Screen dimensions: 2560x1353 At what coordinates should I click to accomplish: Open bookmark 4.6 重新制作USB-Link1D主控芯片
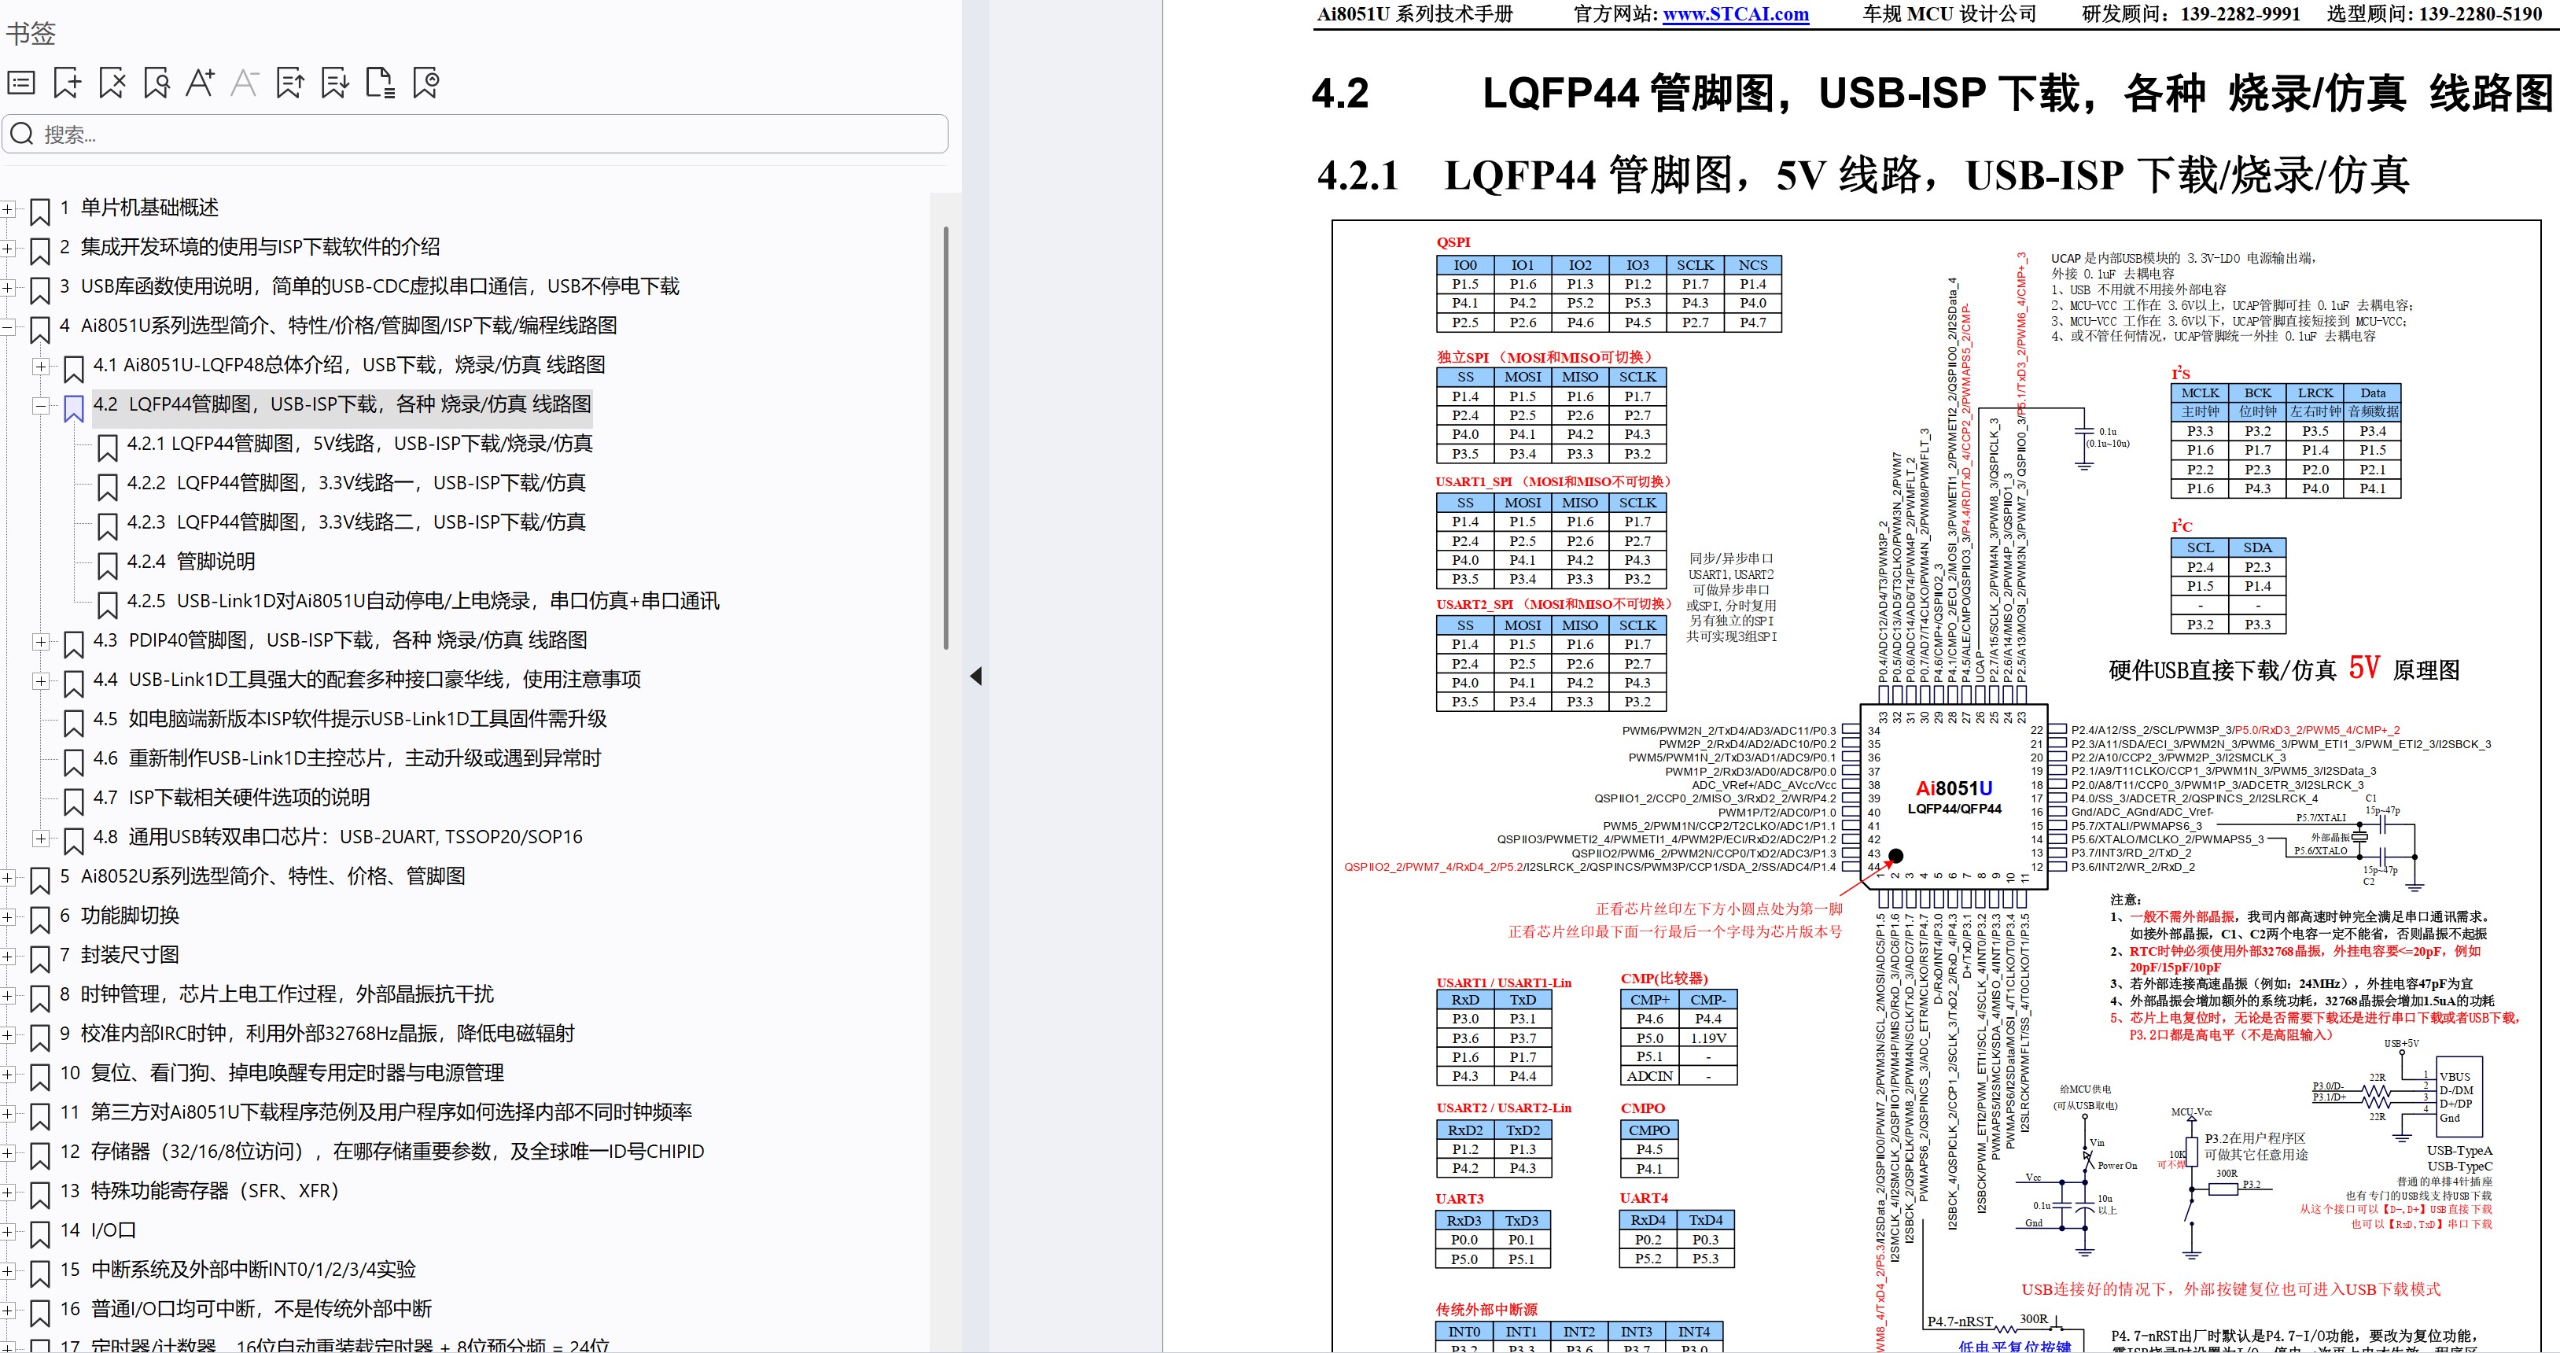pos(347,758)
